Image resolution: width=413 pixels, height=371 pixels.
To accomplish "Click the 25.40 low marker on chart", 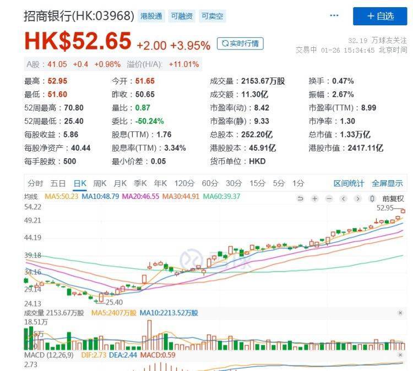I will [114, 302].
